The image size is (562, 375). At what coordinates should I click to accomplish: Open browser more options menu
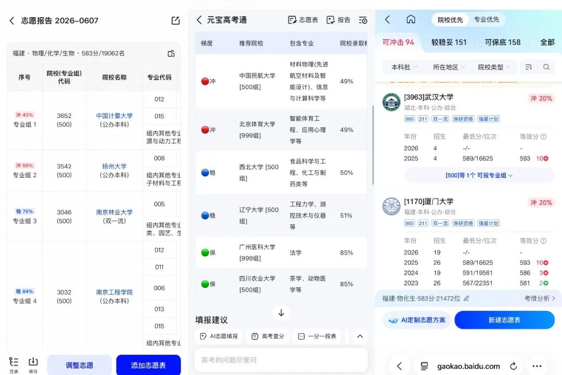pos(537,366)
